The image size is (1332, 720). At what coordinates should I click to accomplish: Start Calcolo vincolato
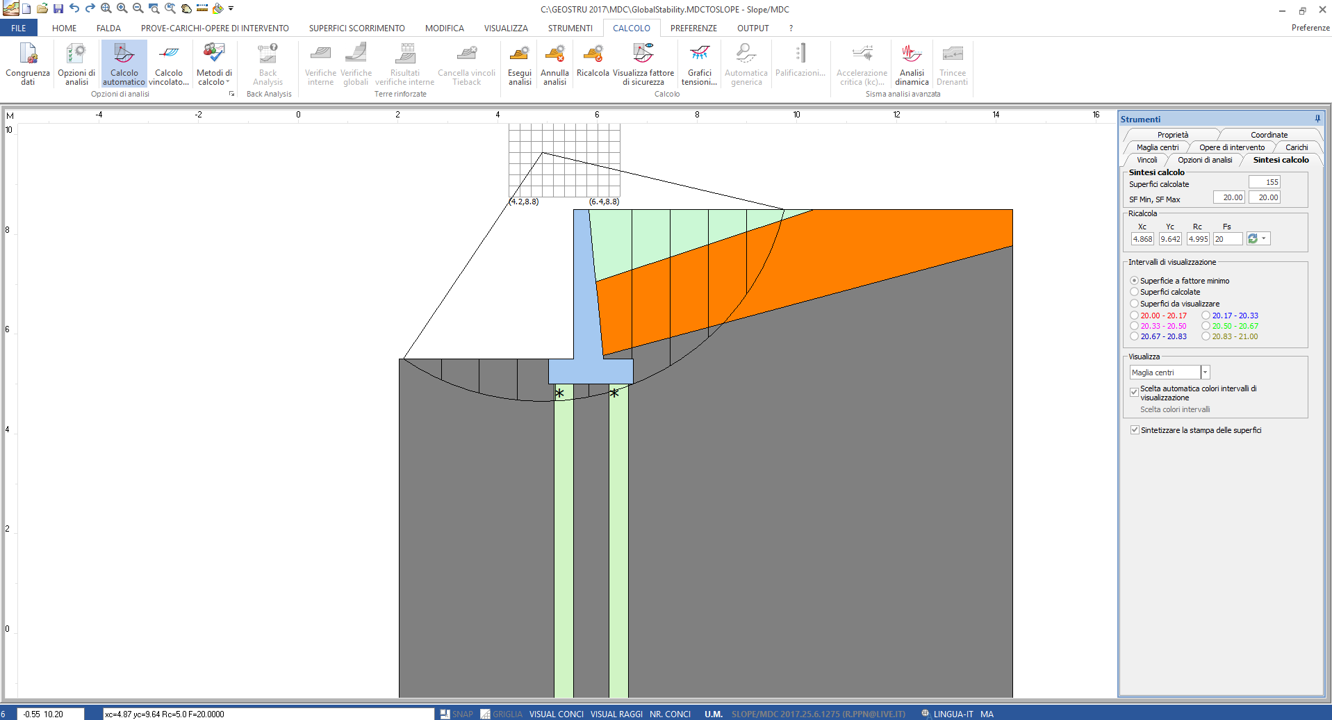169,64
